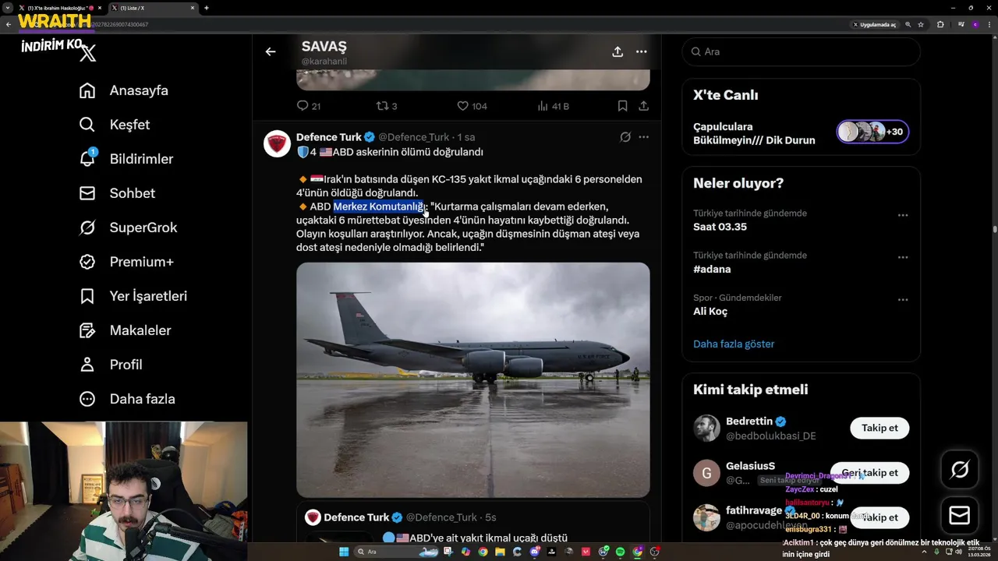
Task: Follow fatihravage with Takip et button
Action: pos(879,517)
